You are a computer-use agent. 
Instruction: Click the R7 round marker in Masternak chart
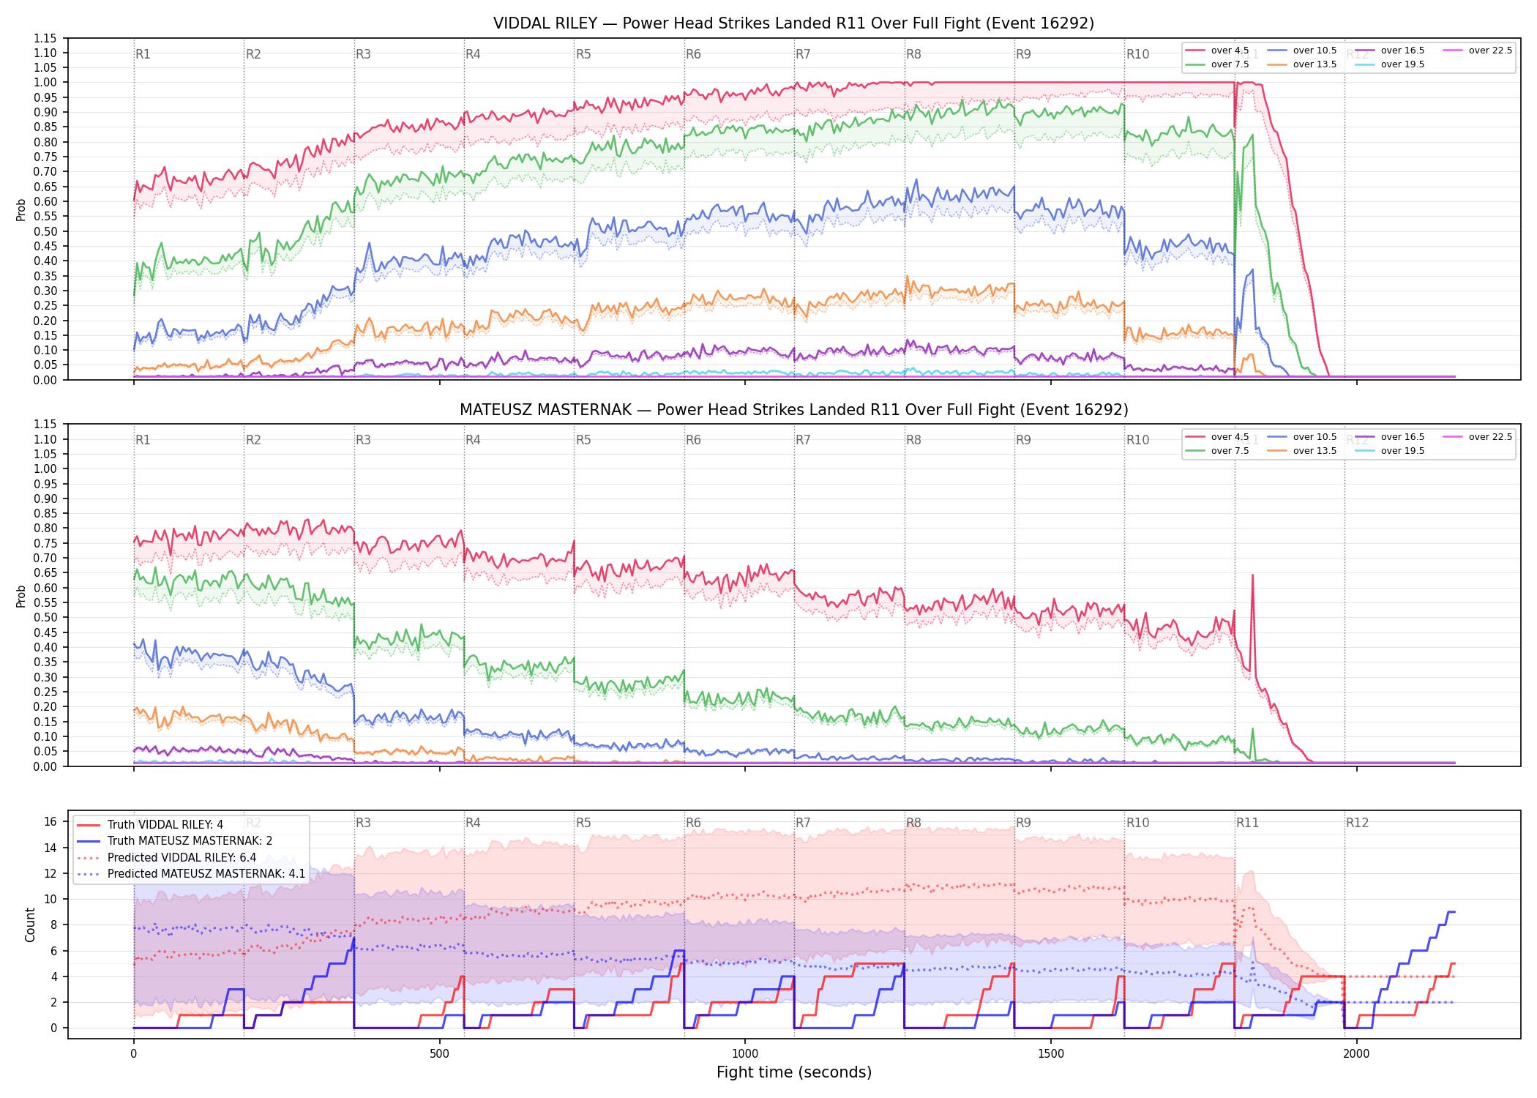click(803, 440)
